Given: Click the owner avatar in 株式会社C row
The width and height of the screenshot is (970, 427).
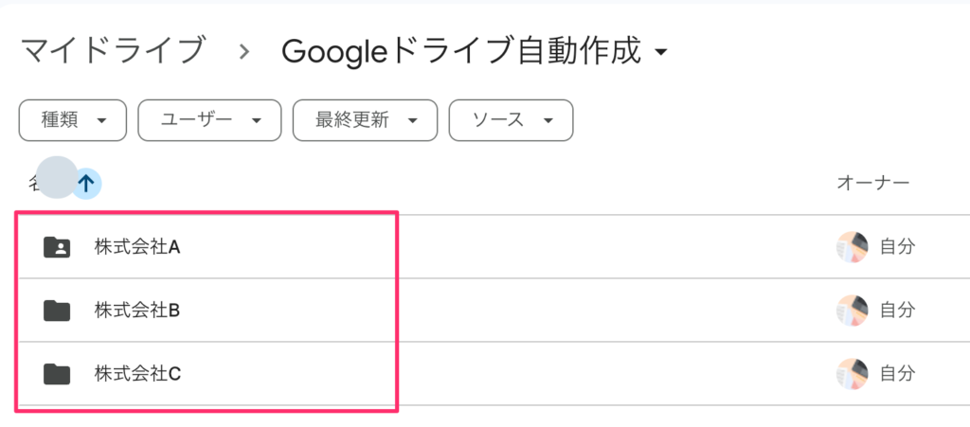Looking at the screenshot, I should [x=852, y=374].
